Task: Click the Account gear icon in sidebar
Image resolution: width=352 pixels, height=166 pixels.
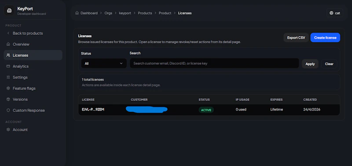Action: pyautogui.click(x=8, y=129)
